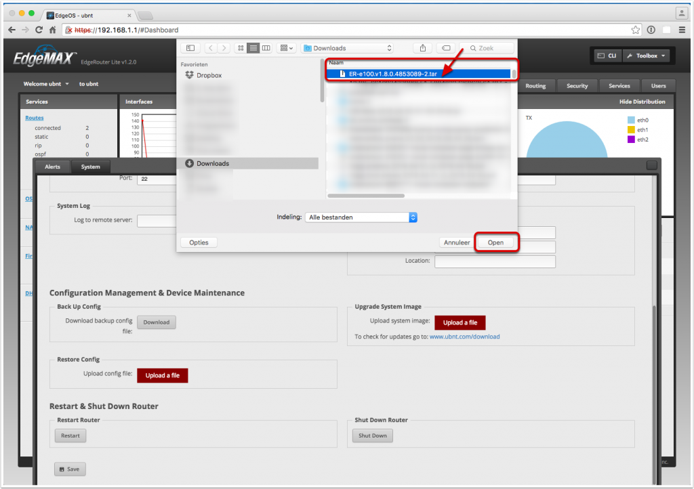Click the eth2 legend color swatch

click(x=631, y=140)
